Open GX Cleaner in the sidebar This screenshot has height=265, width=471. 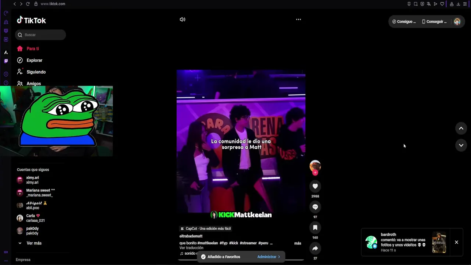[x=6, y=22]
